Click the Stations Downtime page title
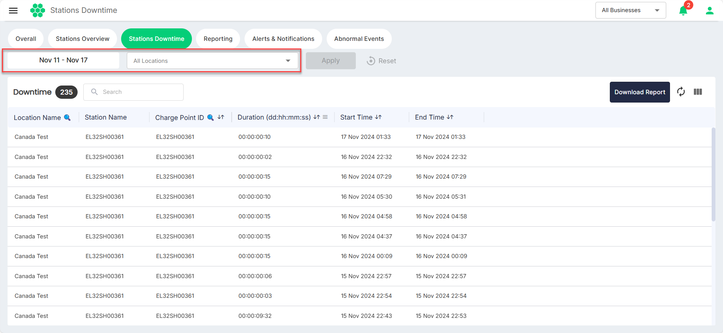The width and height of the screenshot is (723, 333). 84,10
